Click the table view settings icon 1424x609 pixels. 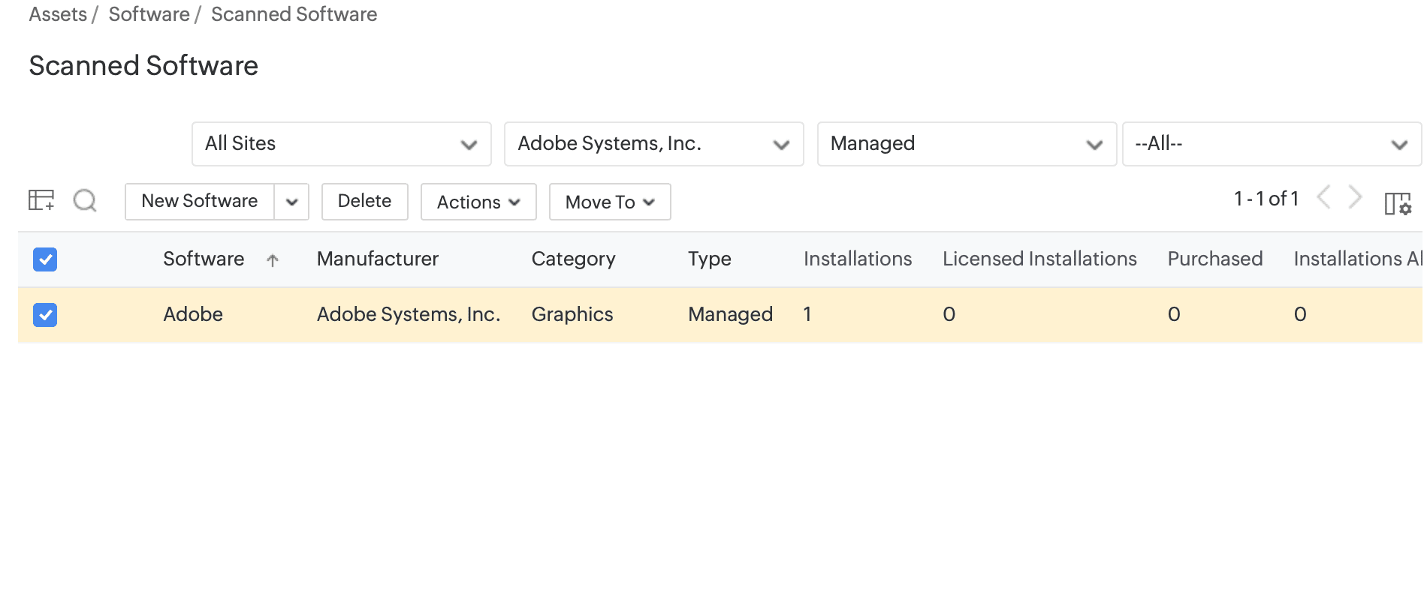[41, 200]
